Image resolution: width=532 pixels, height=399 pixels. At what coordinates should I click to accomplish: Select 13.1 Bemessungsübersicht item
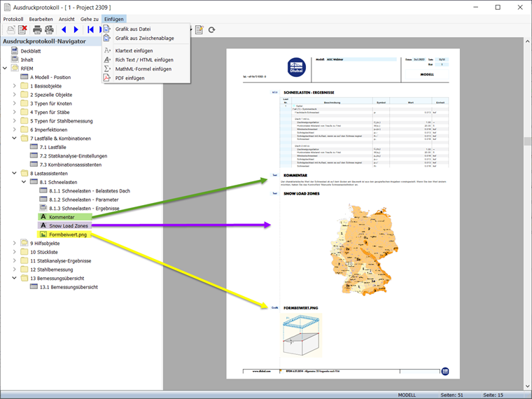coord(69,287)
